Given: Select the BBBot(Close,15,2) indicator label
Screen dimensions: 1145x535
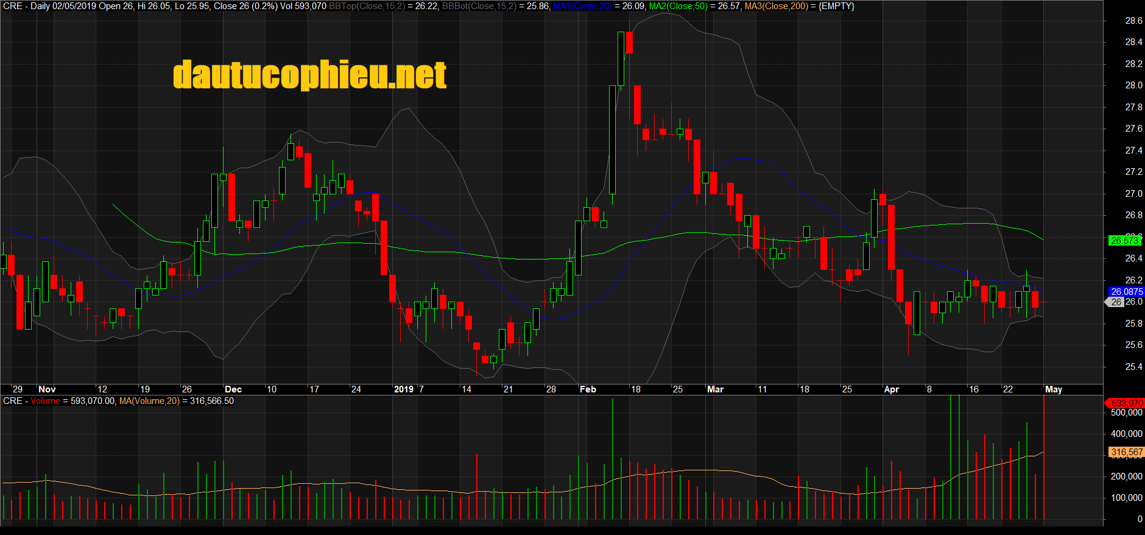Looking at the screenshot, I should point(479,6).
